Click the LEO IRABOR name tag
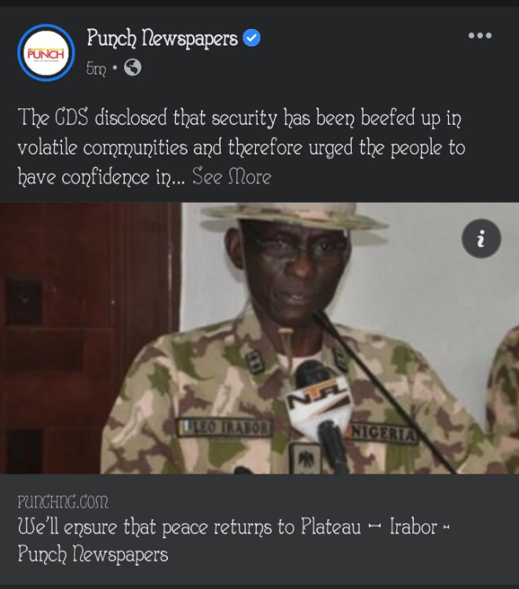519x589 pixels. 225,427
